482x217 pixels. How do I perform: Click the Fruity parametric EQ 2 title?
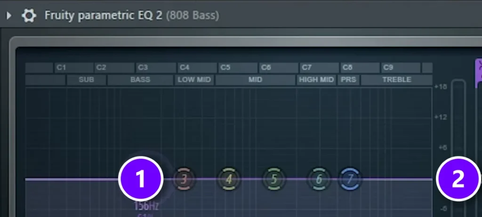103,15
